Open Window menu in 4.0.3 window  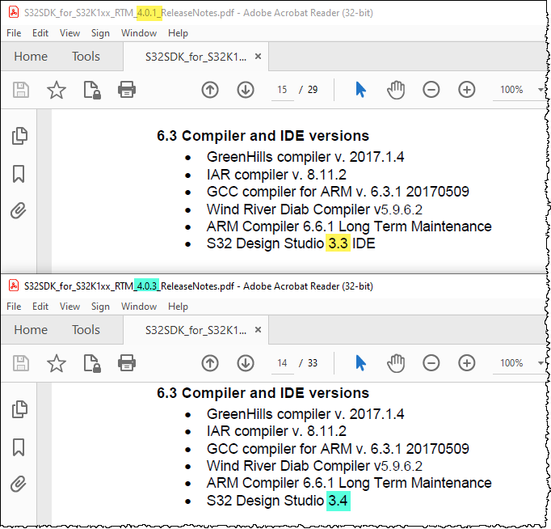139,307
